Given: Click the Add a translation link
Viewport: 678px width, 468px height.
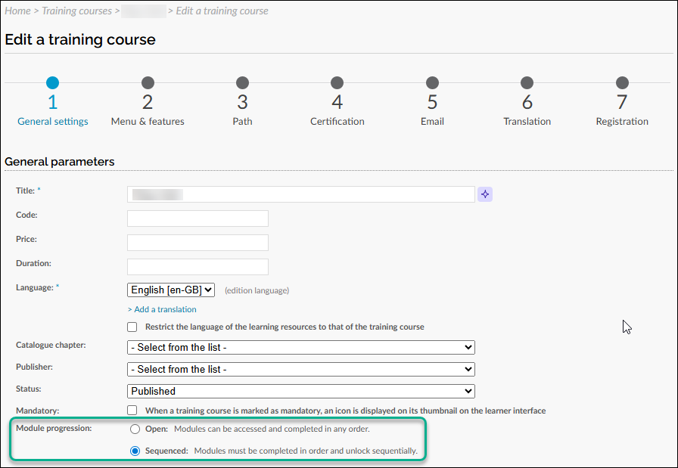Looking at the screenshot, I should click(162, 309).
